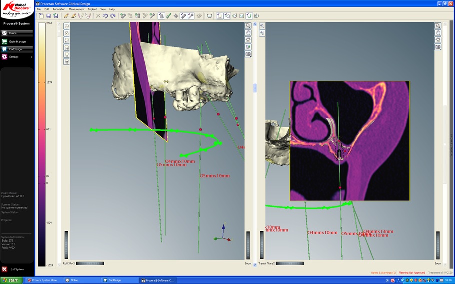Screen dimensions: 455x284
Task: Click the RotX RotY rotation slider
Action: (x=90, y=263)
